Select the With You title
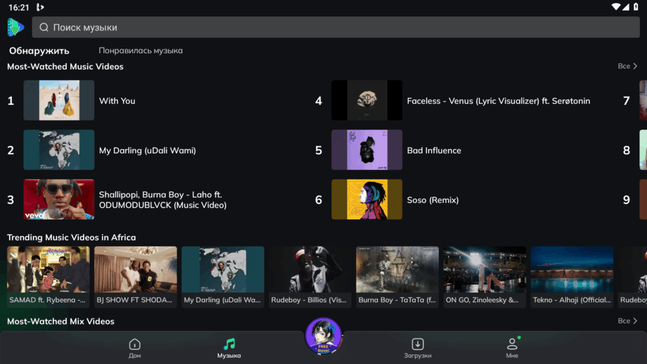The height and width of the screenshot is (364, 647). (x=117, y=100)
